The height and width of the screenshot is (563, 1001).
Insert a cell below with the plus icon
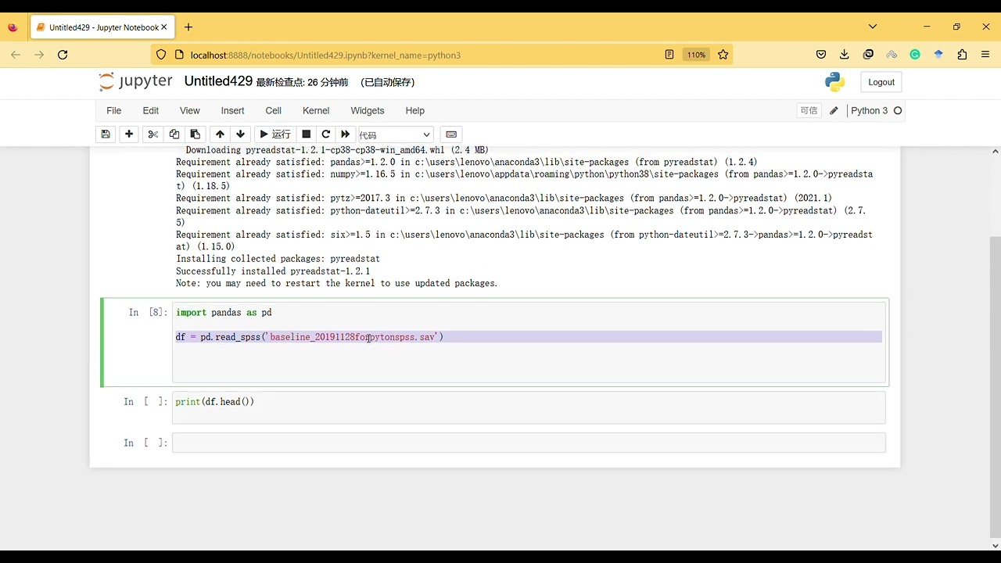coord(129,134)
